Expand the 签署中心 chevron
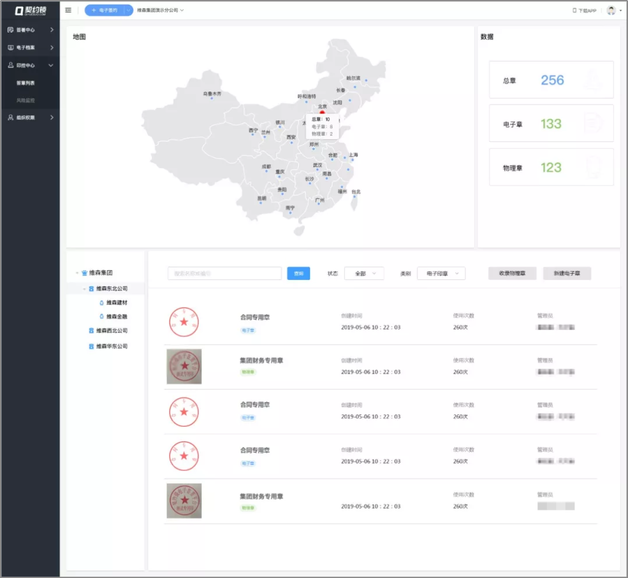Screen dimensions: 628x578 pyautogui.click(x=52, y=30)
